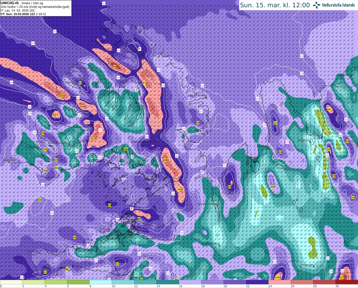Viewport: 358px width, 288px height.
Task: Select the 20–22 m/s purple legend swatch
Action: 235,282
